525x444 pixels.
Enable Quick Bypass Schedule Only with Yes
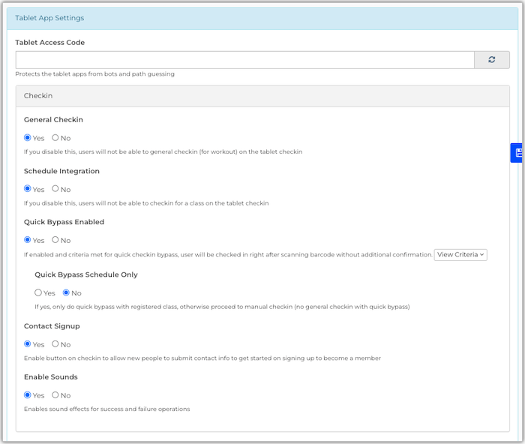38,292
